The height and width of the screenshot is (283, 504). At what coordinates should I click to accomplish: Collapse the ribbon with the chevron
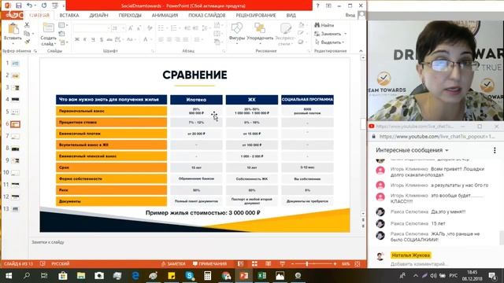(x=361, y=50)
